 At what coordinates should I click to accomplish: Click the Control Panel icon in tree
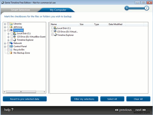[11, 46]
